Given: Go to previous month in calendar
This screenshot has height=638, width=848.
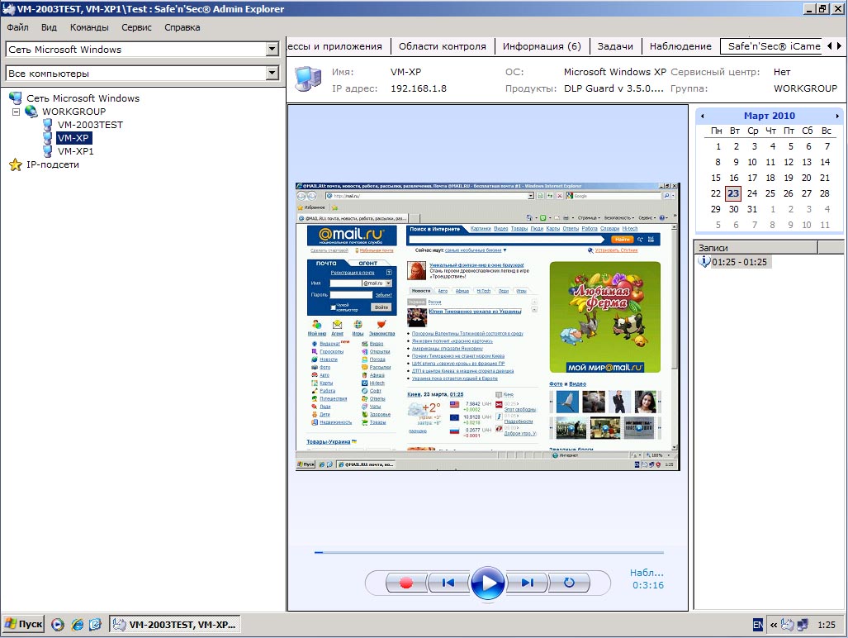Looking at the screenshot, I should [702, 116].
